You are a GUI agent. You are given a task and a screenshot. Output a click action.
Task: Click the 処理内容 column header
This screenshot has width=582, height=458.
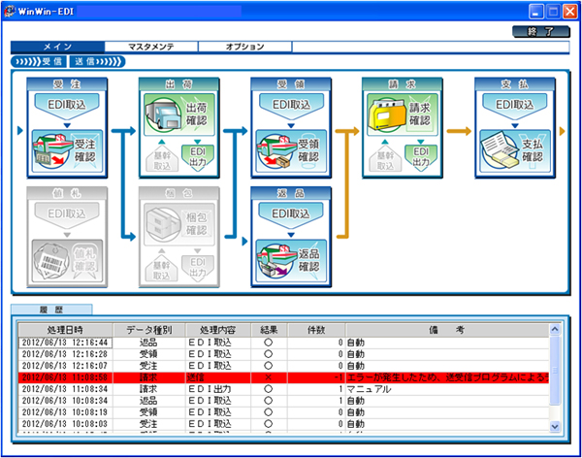(x=218, y=330)
